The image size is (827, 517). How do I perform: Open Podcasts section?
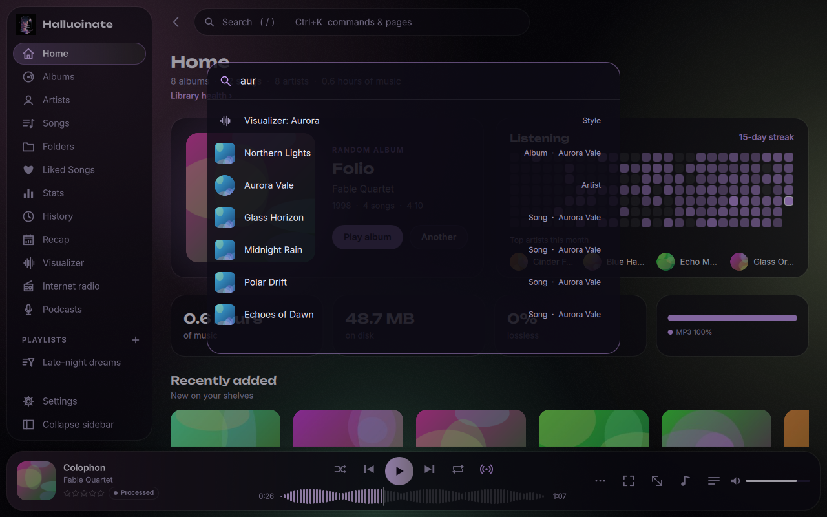(79, 310)
